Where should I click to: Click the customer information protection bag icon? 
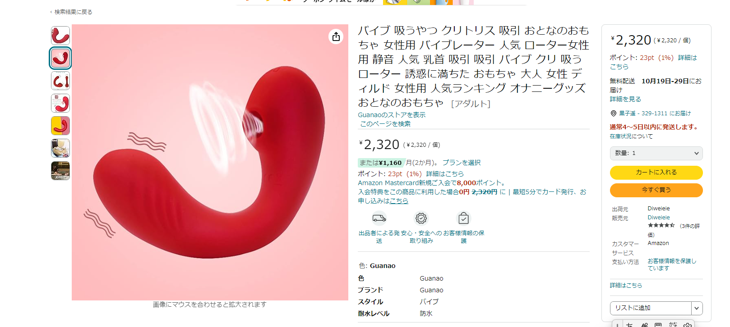(463, 218)
